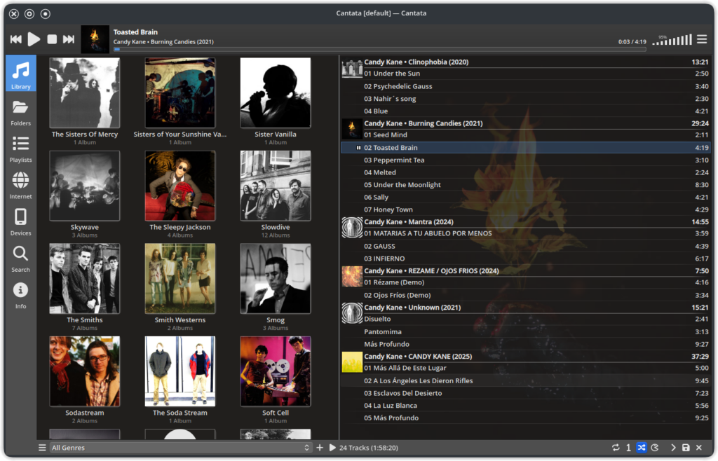Open the Internet sources view
Image resolution: width=718 pixels, height=461 pixels.
[x=21, y=186]
